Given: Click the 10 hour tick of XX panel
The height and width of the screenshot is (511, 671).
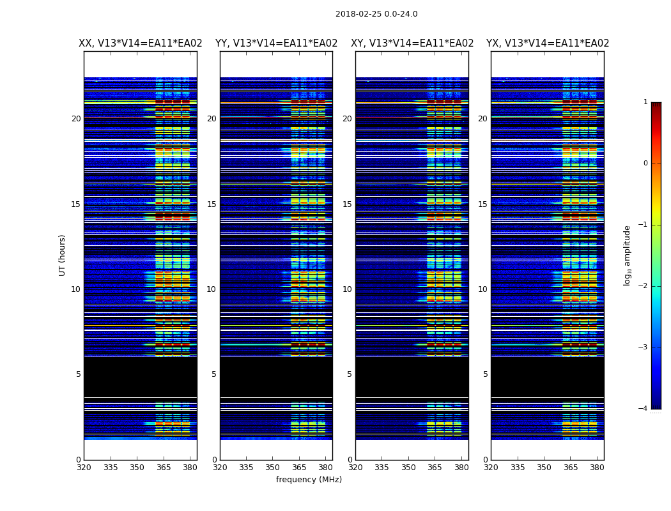Looking at the screenshot, I should [x=76, y=289].
